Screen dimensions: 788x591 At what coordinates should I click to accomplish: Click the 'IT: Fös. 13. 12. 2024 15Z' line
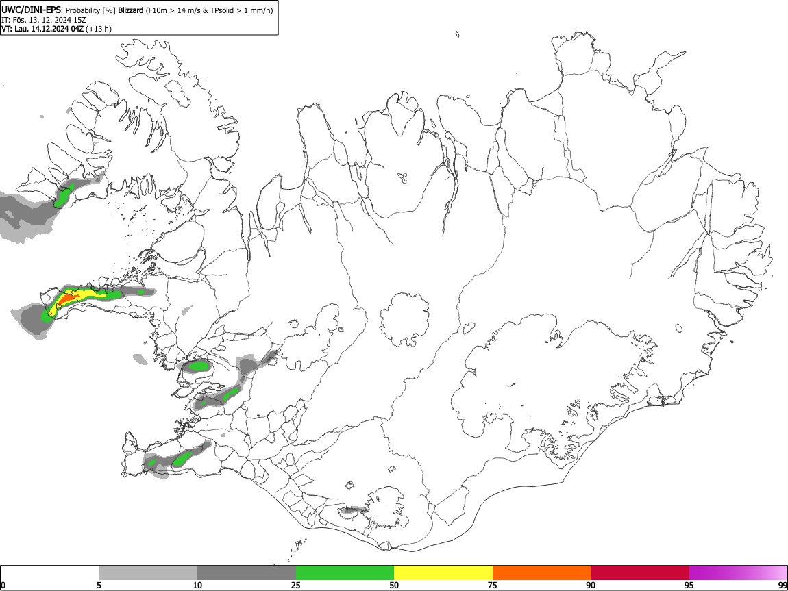pos(44,20)
